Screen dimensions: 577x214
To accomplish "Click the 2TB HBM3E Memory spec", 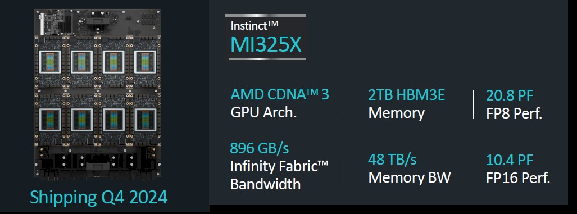I will click(407, 104).
